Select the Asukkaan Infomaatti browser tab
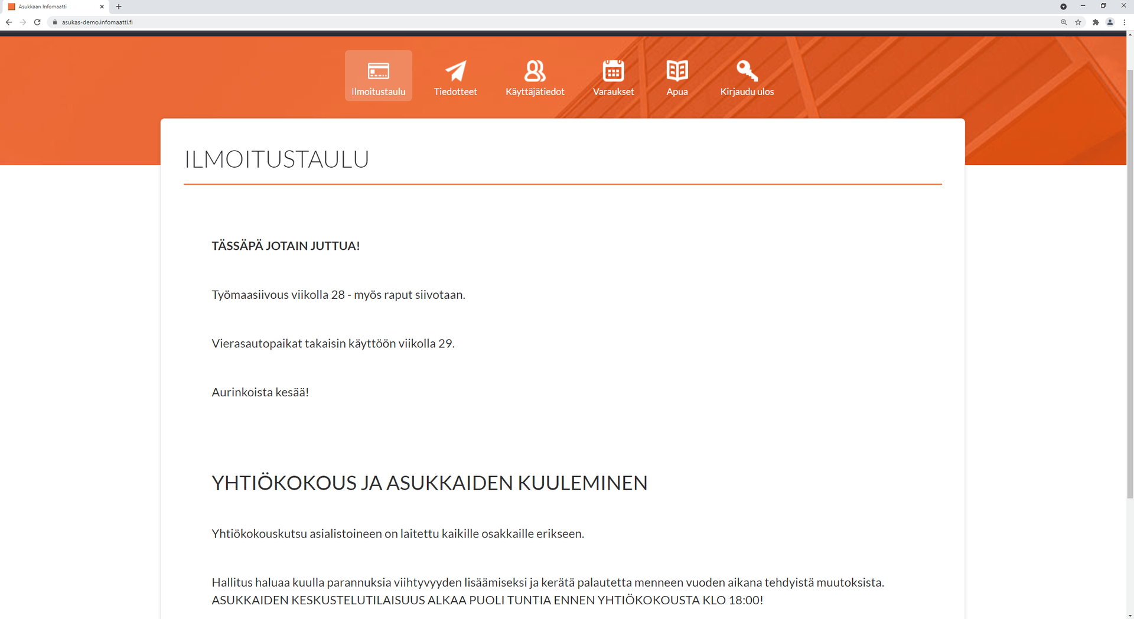Viewport: 1134px width, 619px height. pos(54,6)
